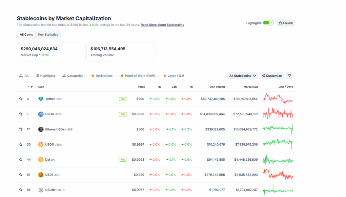Star USDS as favorite
Screen dimensions: 346x197
coord(21,144)
